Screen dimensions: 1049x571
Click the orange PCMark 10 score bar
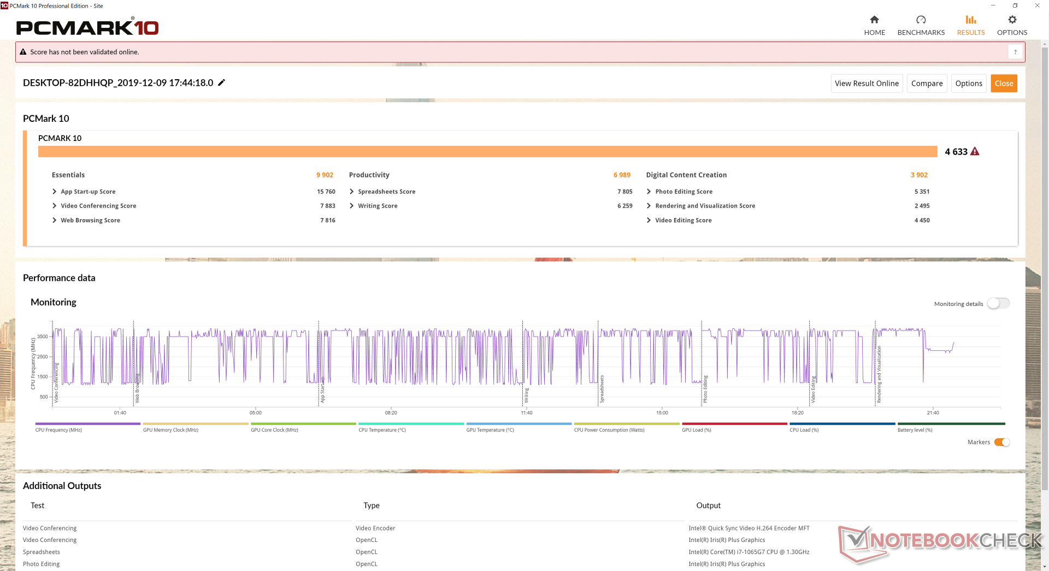click(x=488, y=151)
